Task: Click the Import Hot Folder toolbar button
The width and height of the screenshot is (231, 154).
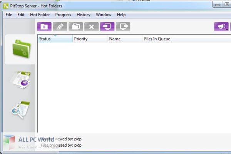Action: [107, 27]
